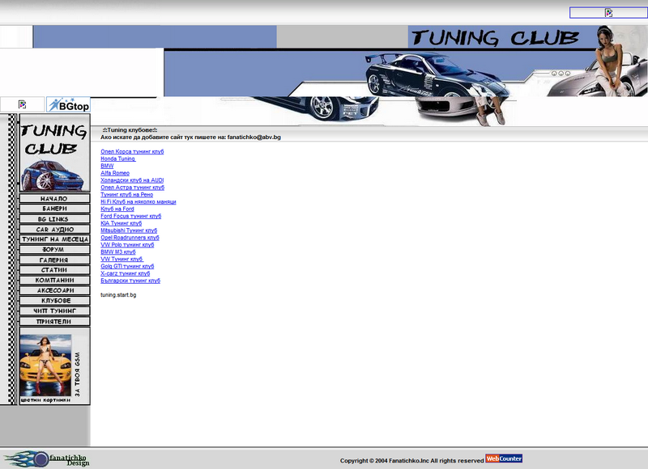Select CAR АУДИО in sidebar
The height and width of the screenshot is (469, 648).
(54, 230)
